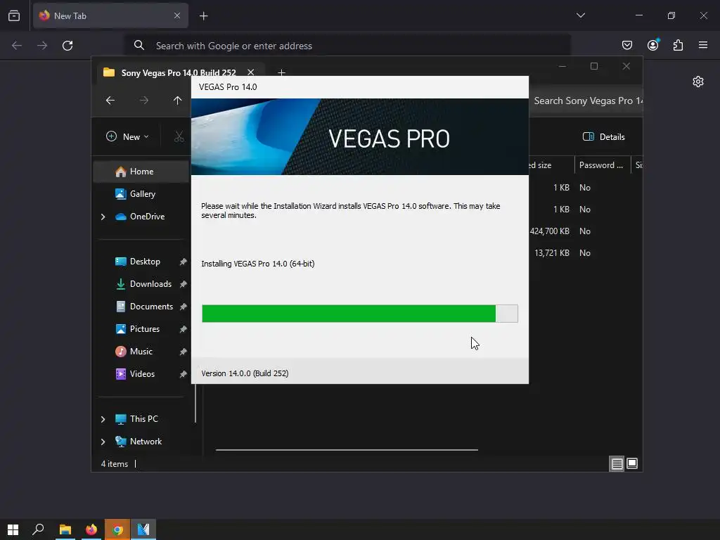Close the Sony Vegas Pro Explorer tab
The width and height of the screenshot is (720, 540).
point(251,72)
